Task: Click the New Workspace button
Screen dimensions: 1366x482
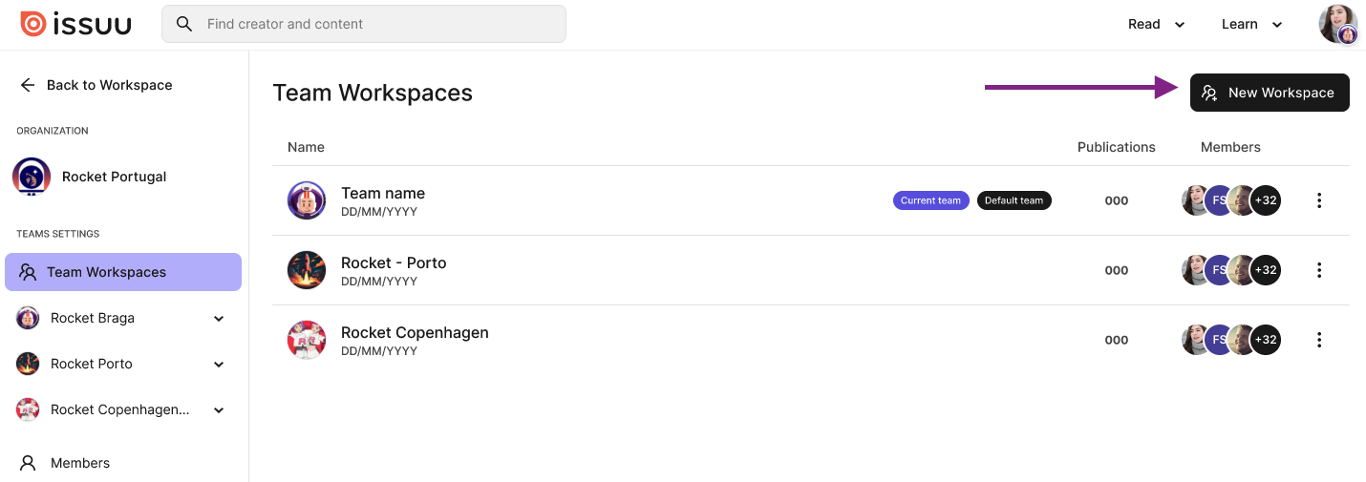Action: click(1270, 93)
